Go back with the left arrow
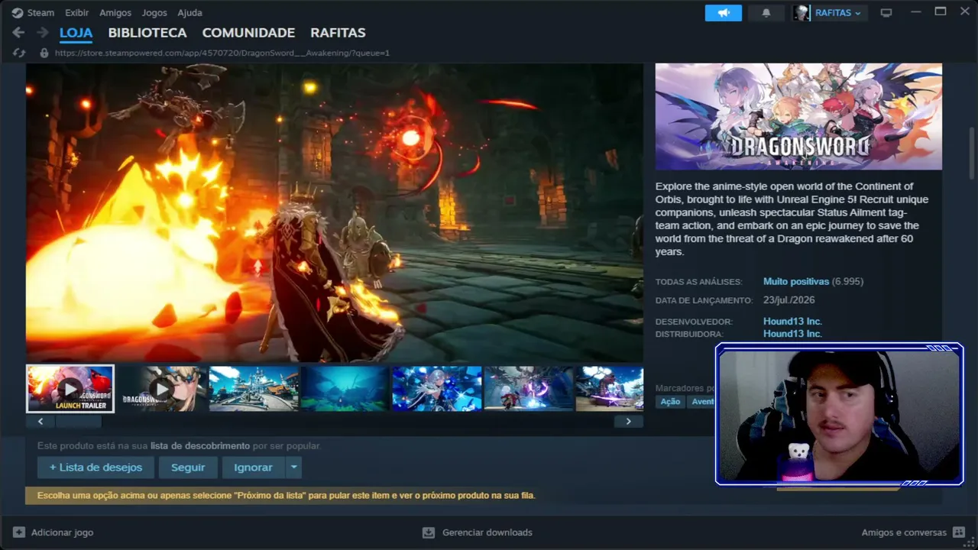Screen dimensions: 978x550 (19, 33)
